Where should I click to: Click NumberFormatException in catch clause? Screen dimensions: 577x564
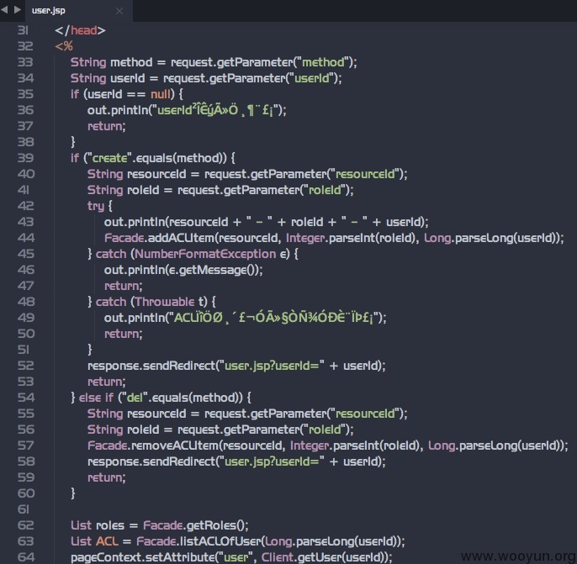point(205,254)
